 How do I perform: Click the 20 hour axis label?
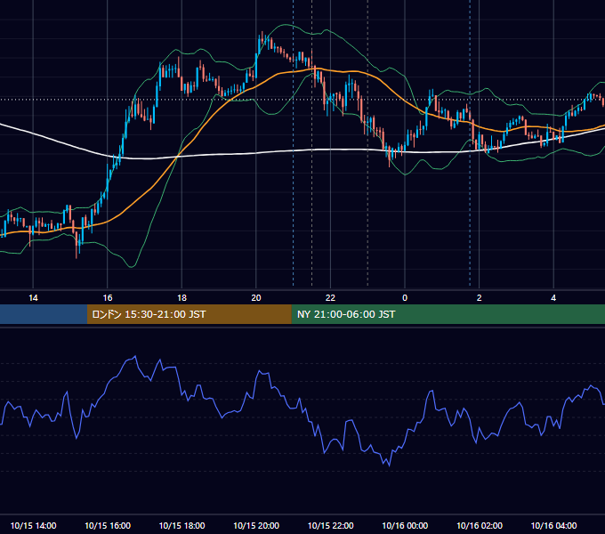[x=256, y=298]
